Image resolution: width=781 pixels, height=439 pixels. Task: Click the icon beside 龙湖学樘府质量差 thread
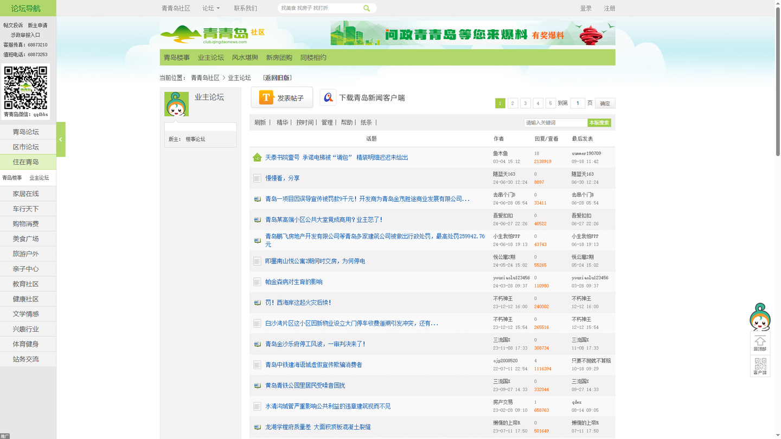tap(257, 427)
